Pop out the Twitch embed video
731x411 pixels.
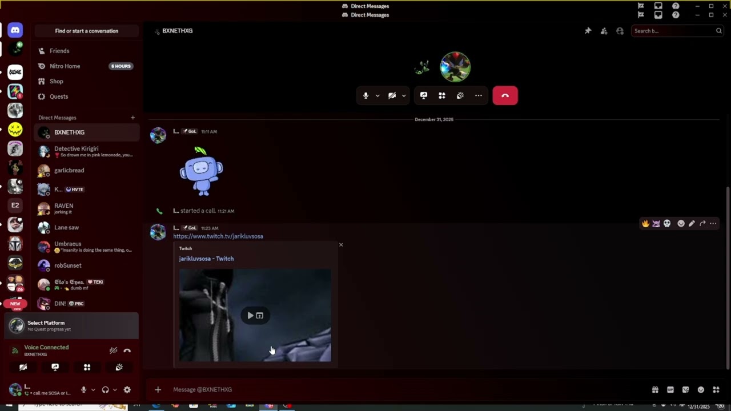coord(260,316)
